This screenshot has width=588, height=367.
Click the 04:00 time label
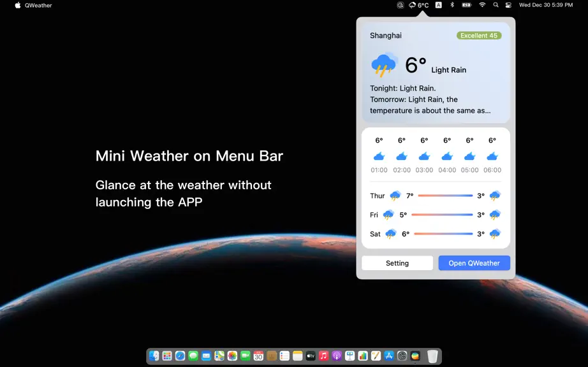447,170
